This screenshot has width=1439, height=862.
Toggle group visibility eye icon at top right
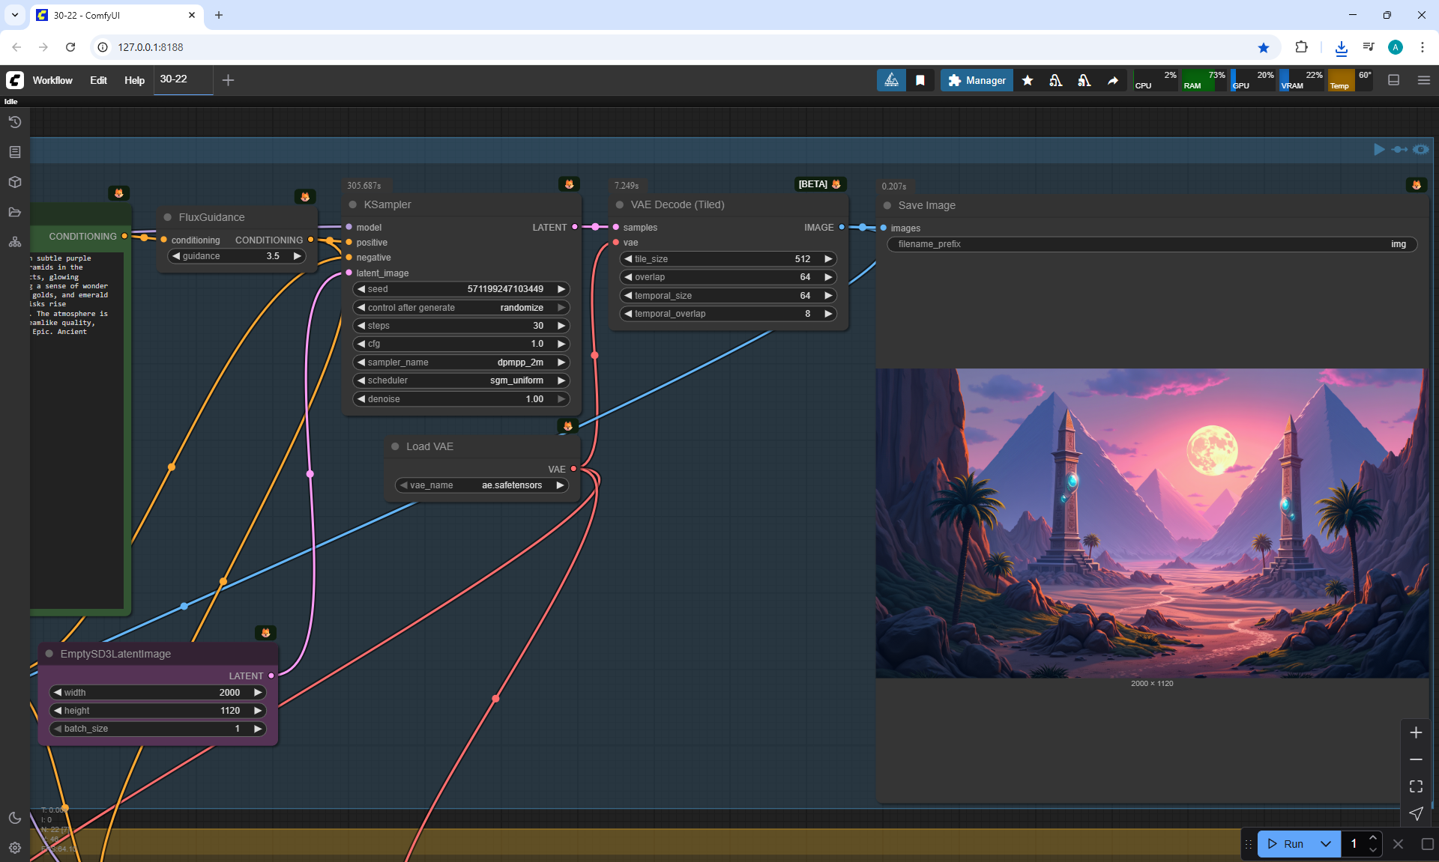pyautogui.click(x=1420, y=150)
